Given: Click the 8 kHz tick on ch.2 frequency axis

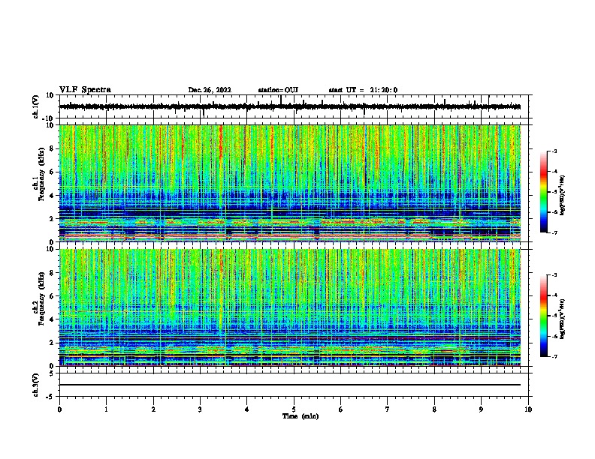Looking at the screenshot, I should click(52, 273).
